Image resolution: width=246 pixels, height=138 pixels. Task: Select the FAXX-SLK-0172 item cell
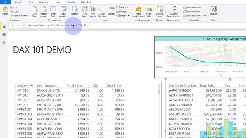tap(48, 90)
